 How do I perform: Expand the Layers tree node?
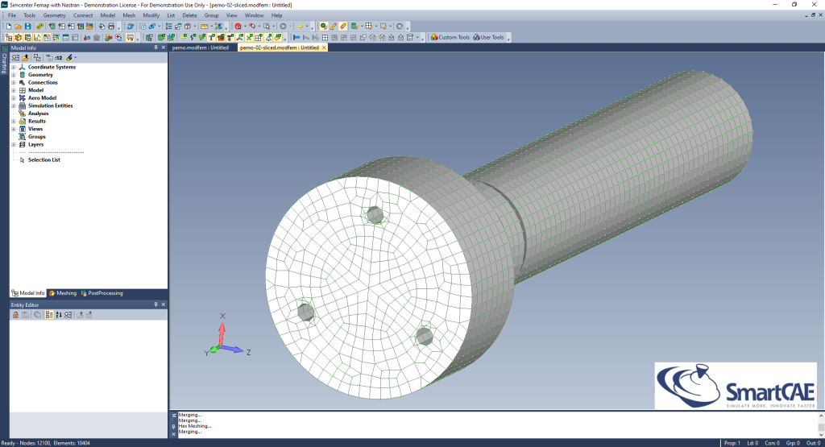(14, 145)
